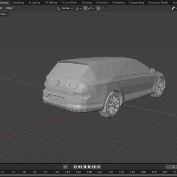Open the Rendering workspace tab

118,3
